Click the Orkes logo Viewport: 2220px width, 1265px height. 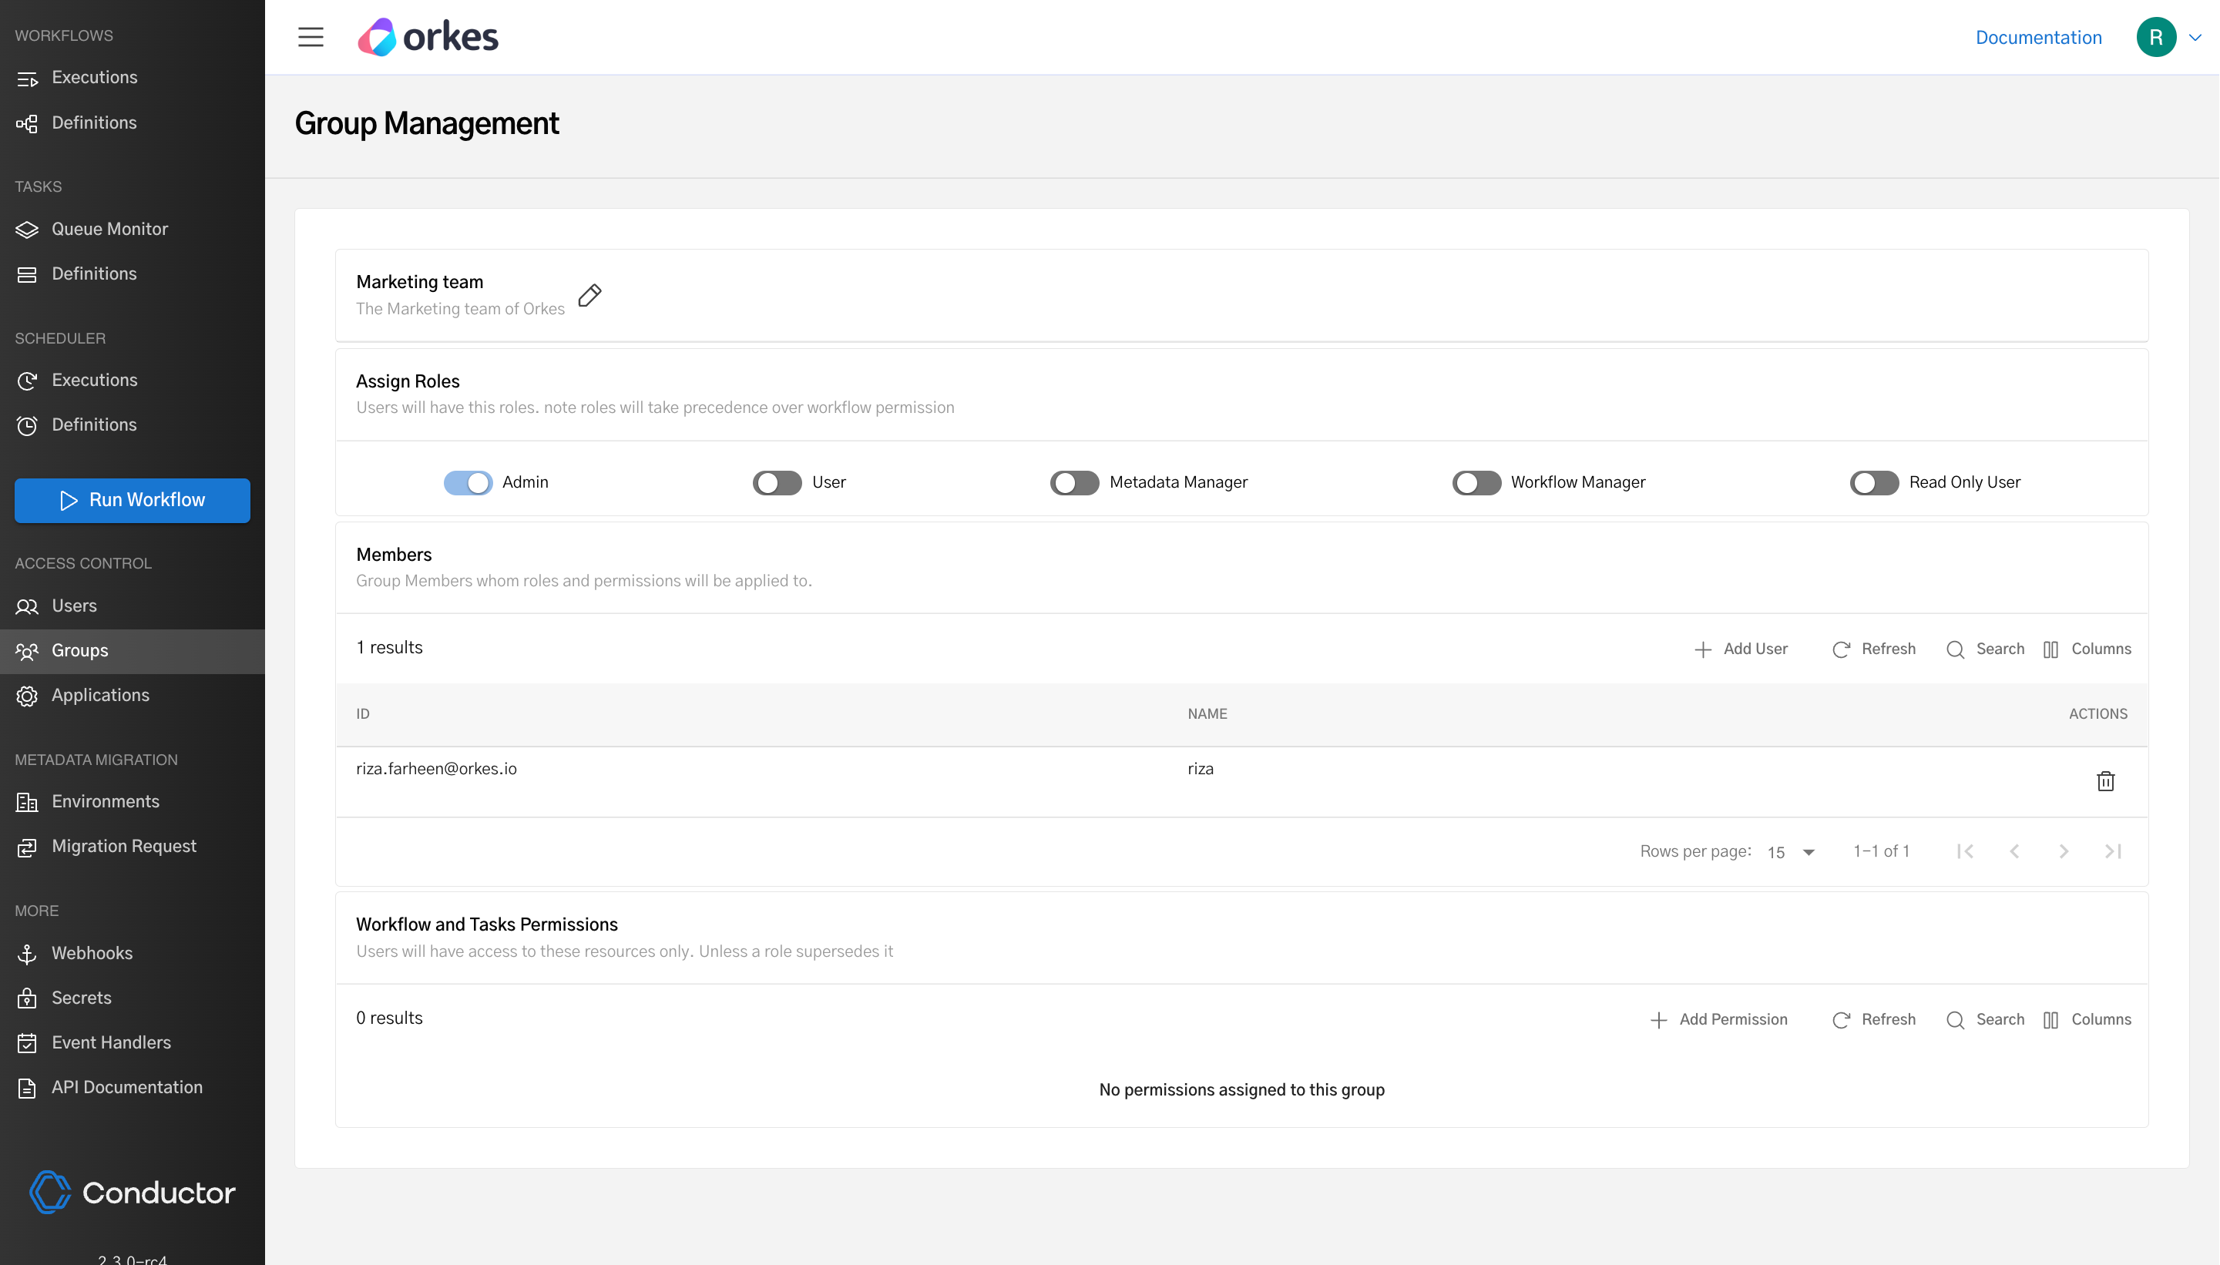(x=428, y=37)
